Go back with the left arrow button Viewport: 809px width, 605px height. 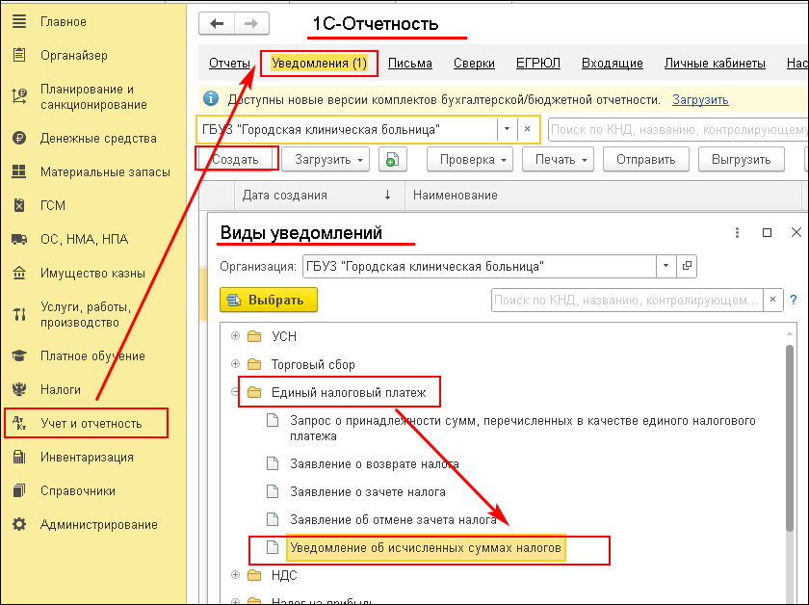coord(217,24)
